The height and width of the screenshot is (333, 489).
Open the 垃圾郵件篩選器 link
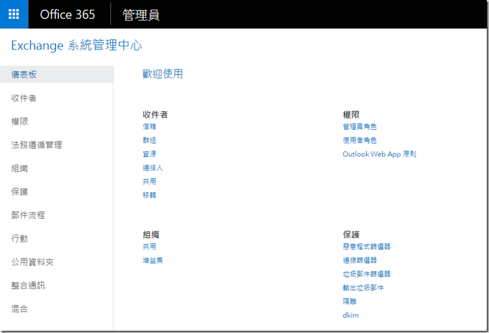(366, 274)
